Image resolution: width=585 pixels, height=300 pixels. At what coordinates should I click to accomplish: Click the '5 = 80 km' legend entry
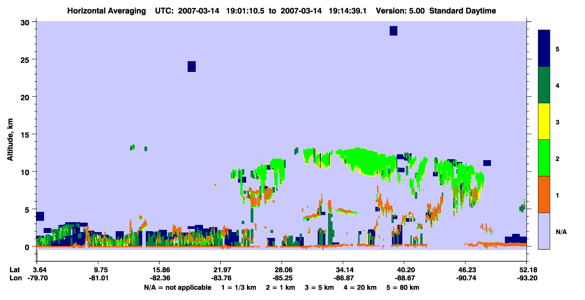click(402, 287)
